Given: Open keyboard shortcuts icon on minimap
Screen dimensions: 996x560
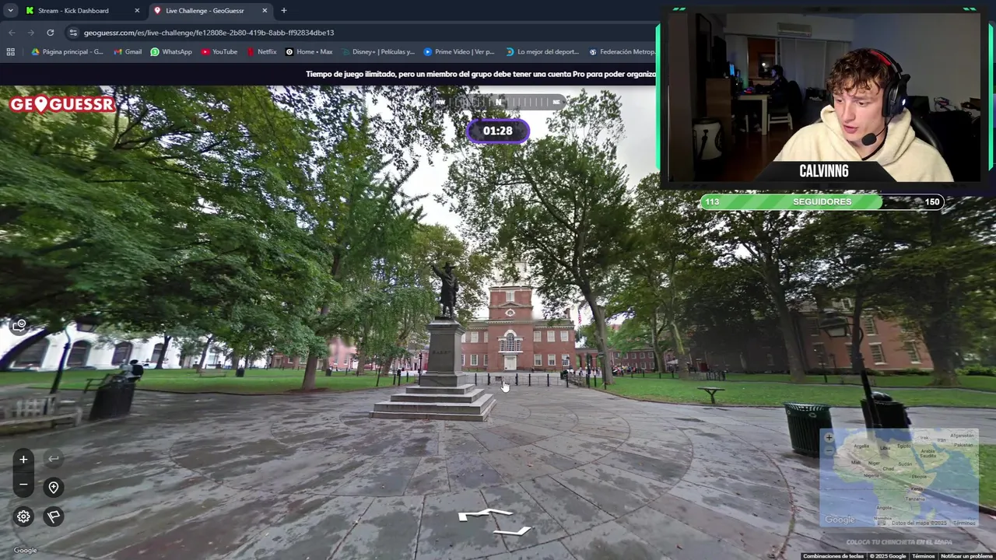Looking at the screenshot, I should pos(882,523).
